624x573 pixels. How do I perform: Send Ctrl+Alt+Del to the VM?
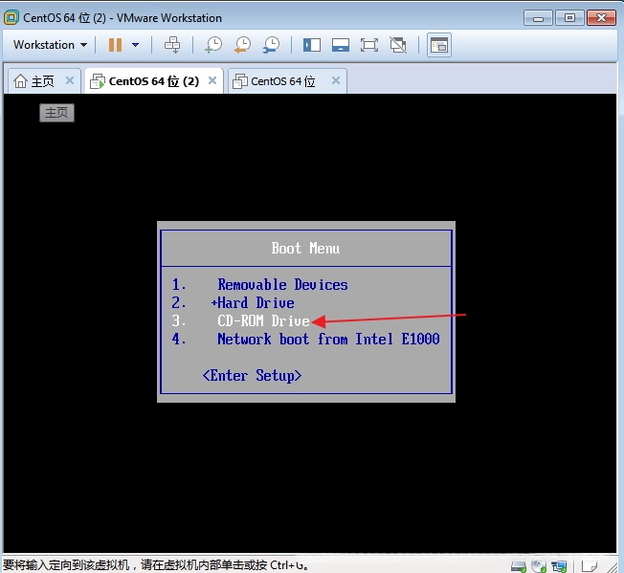tap(172, 45)
